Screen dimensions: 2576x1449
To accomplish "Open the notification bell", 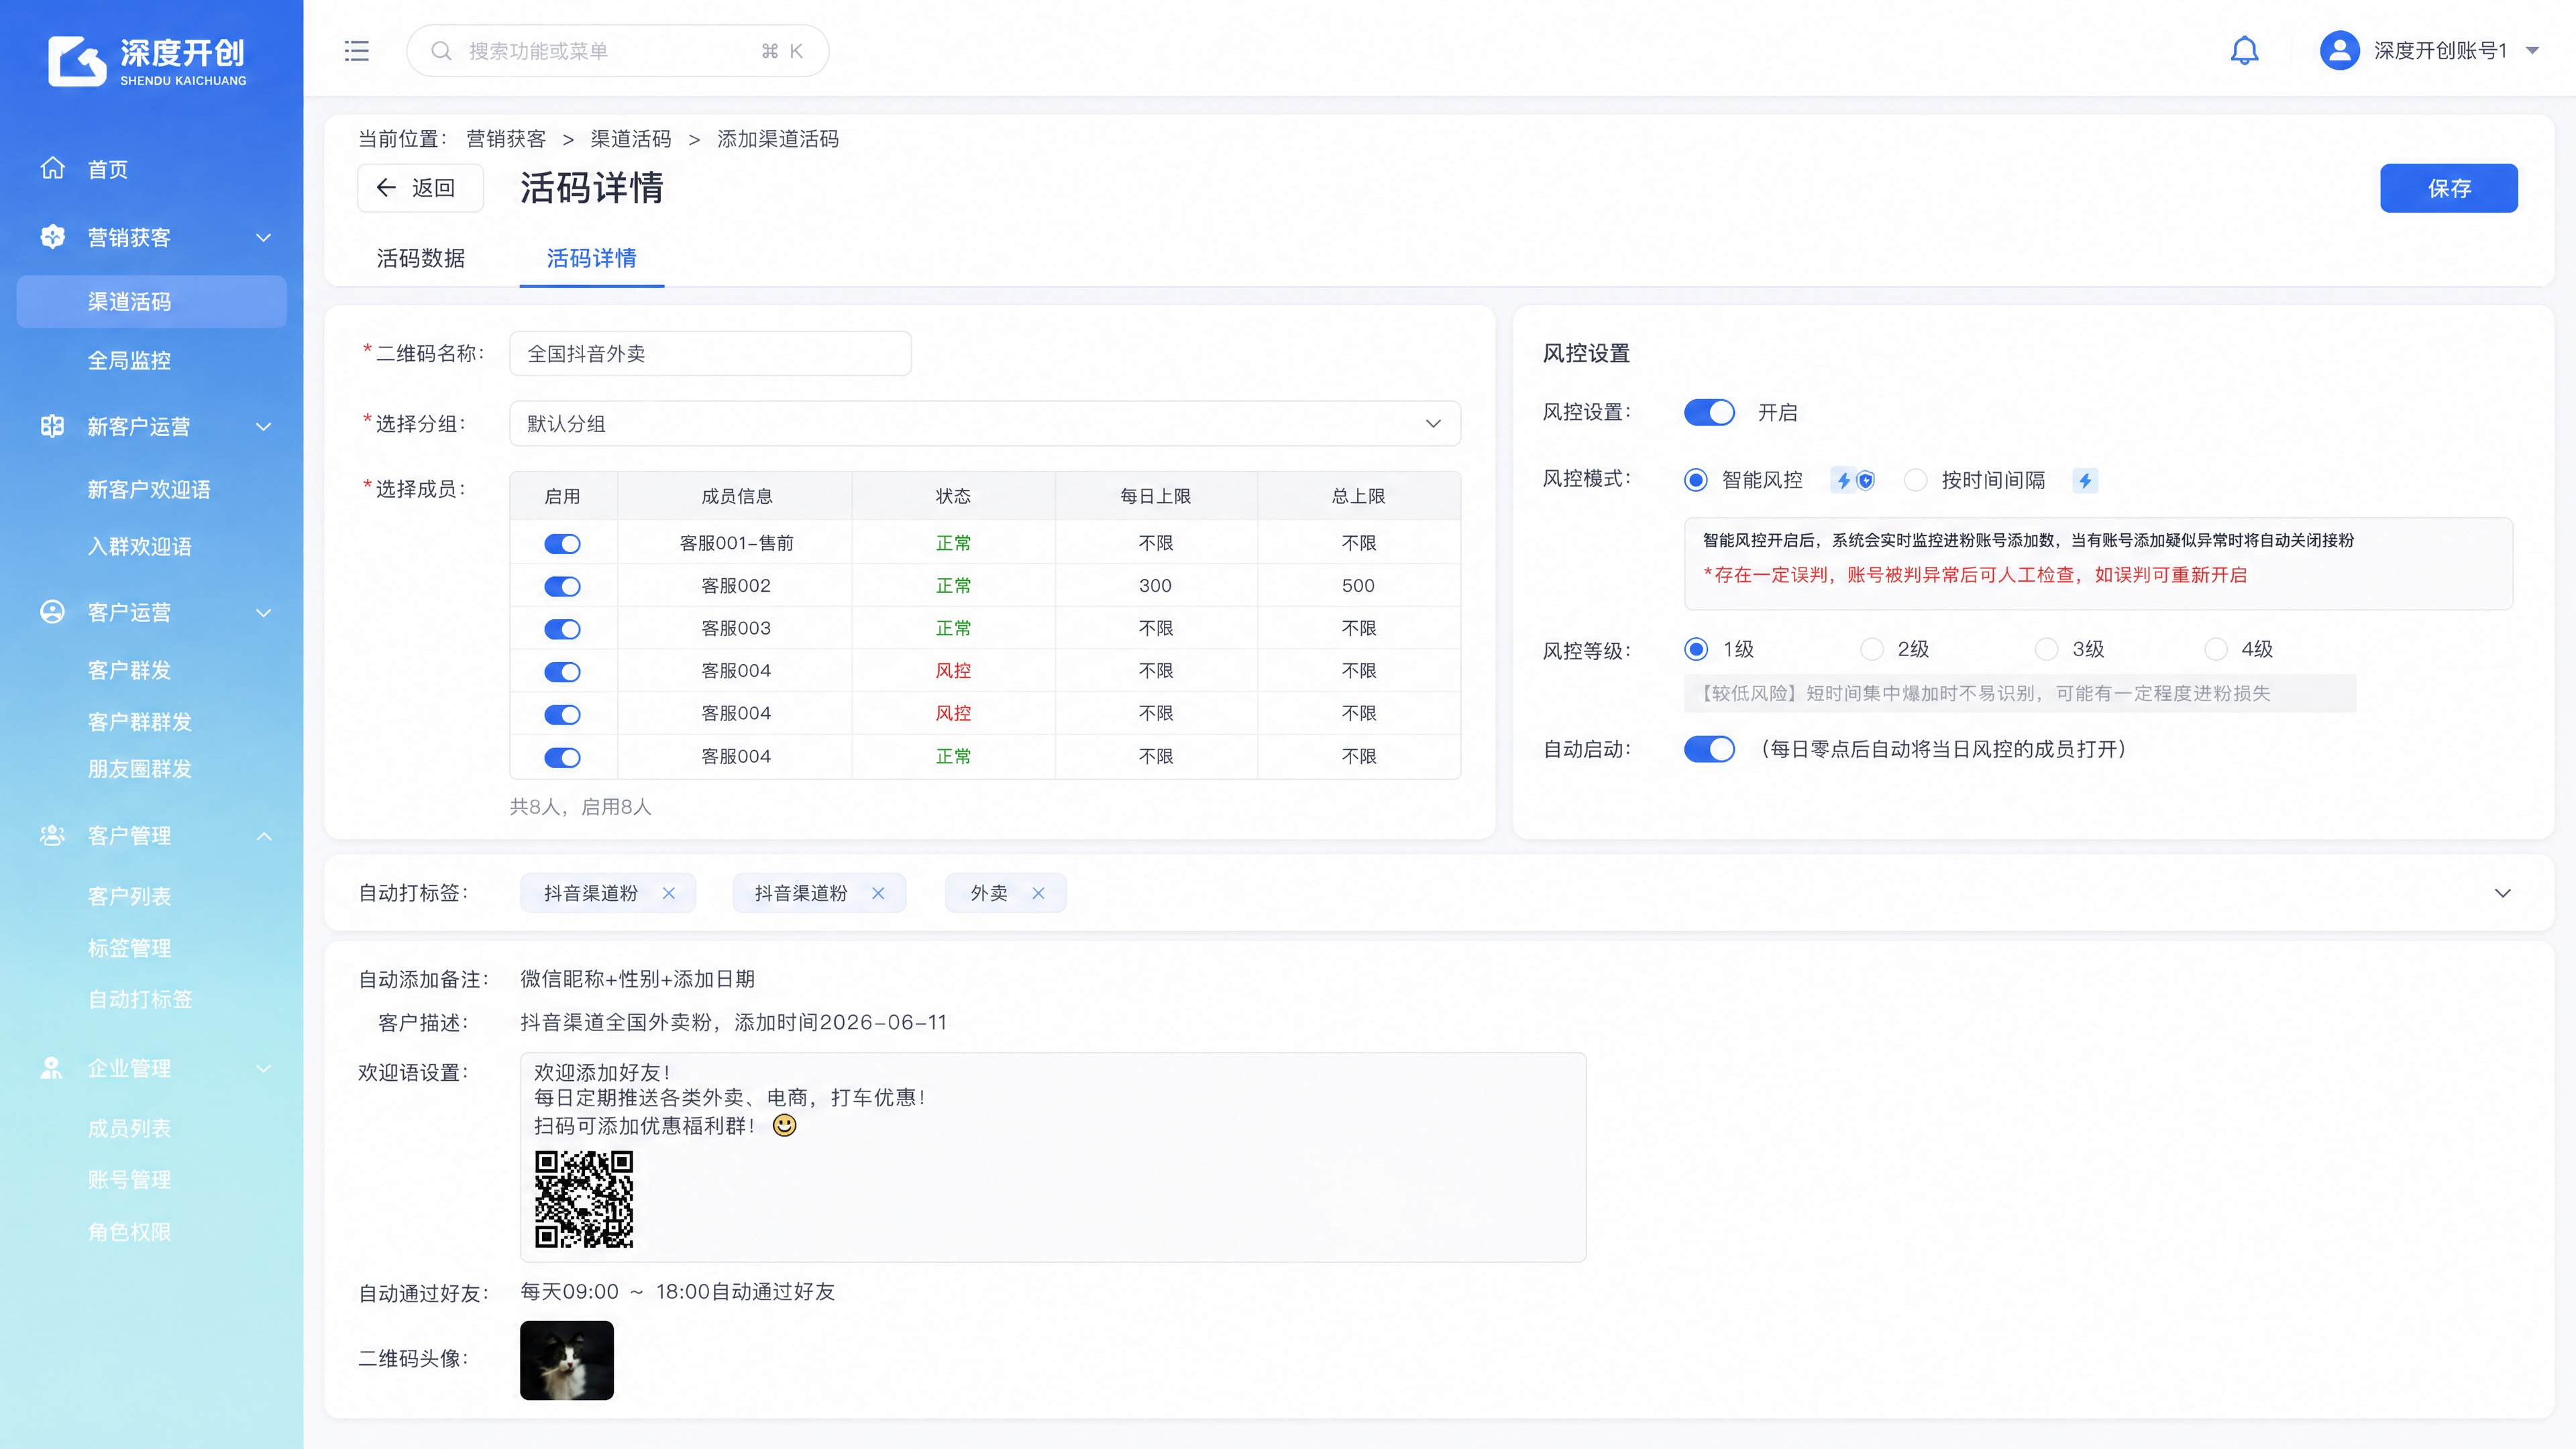I will coord(2244,51).
